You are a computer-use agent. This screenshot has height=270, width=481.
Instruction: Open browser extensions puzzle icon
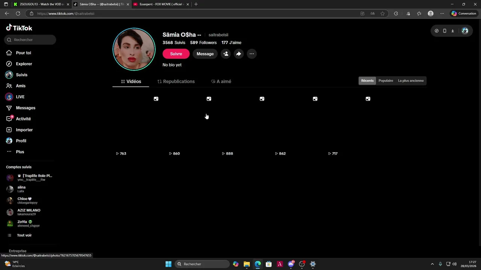pyautogui.click(x=396, y=13)
